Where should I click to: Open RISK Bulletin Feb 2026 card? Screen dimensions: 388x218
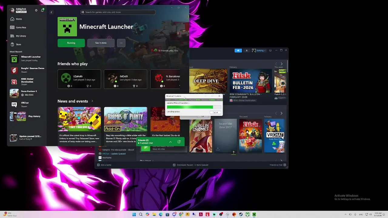pyautogui.click(x=251, y=81)
